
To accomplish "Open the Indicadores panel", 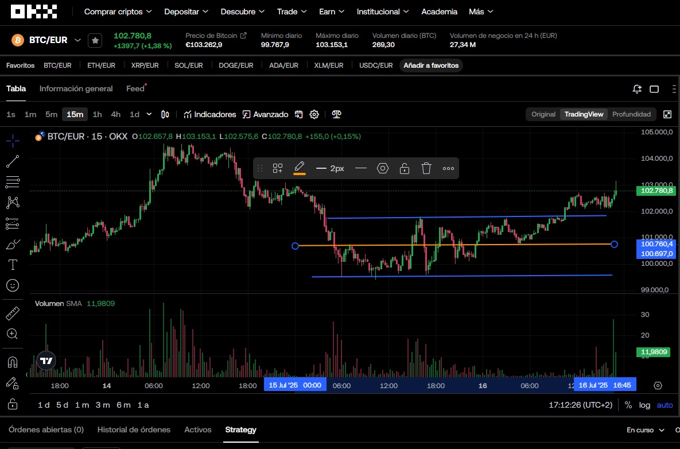I will click(209, 114).
